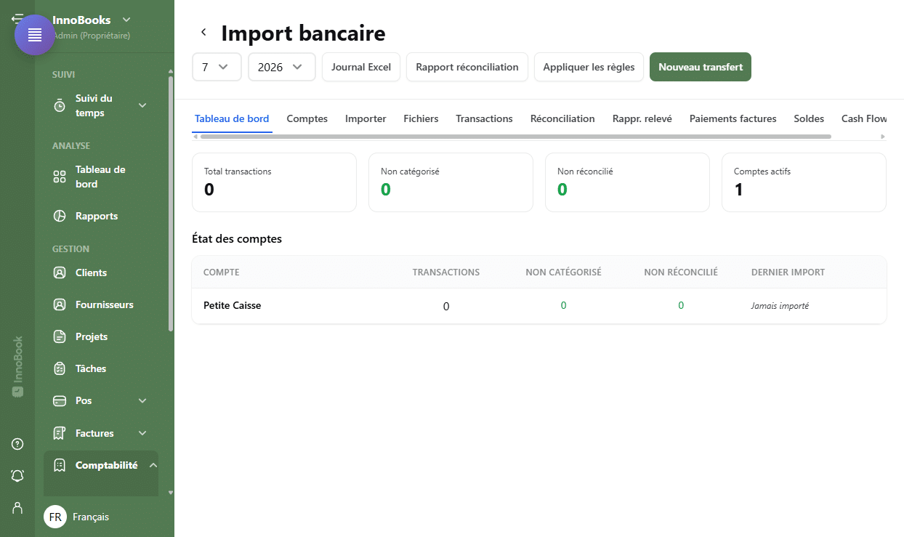Click the Factures receipt icon

(60, 433)
